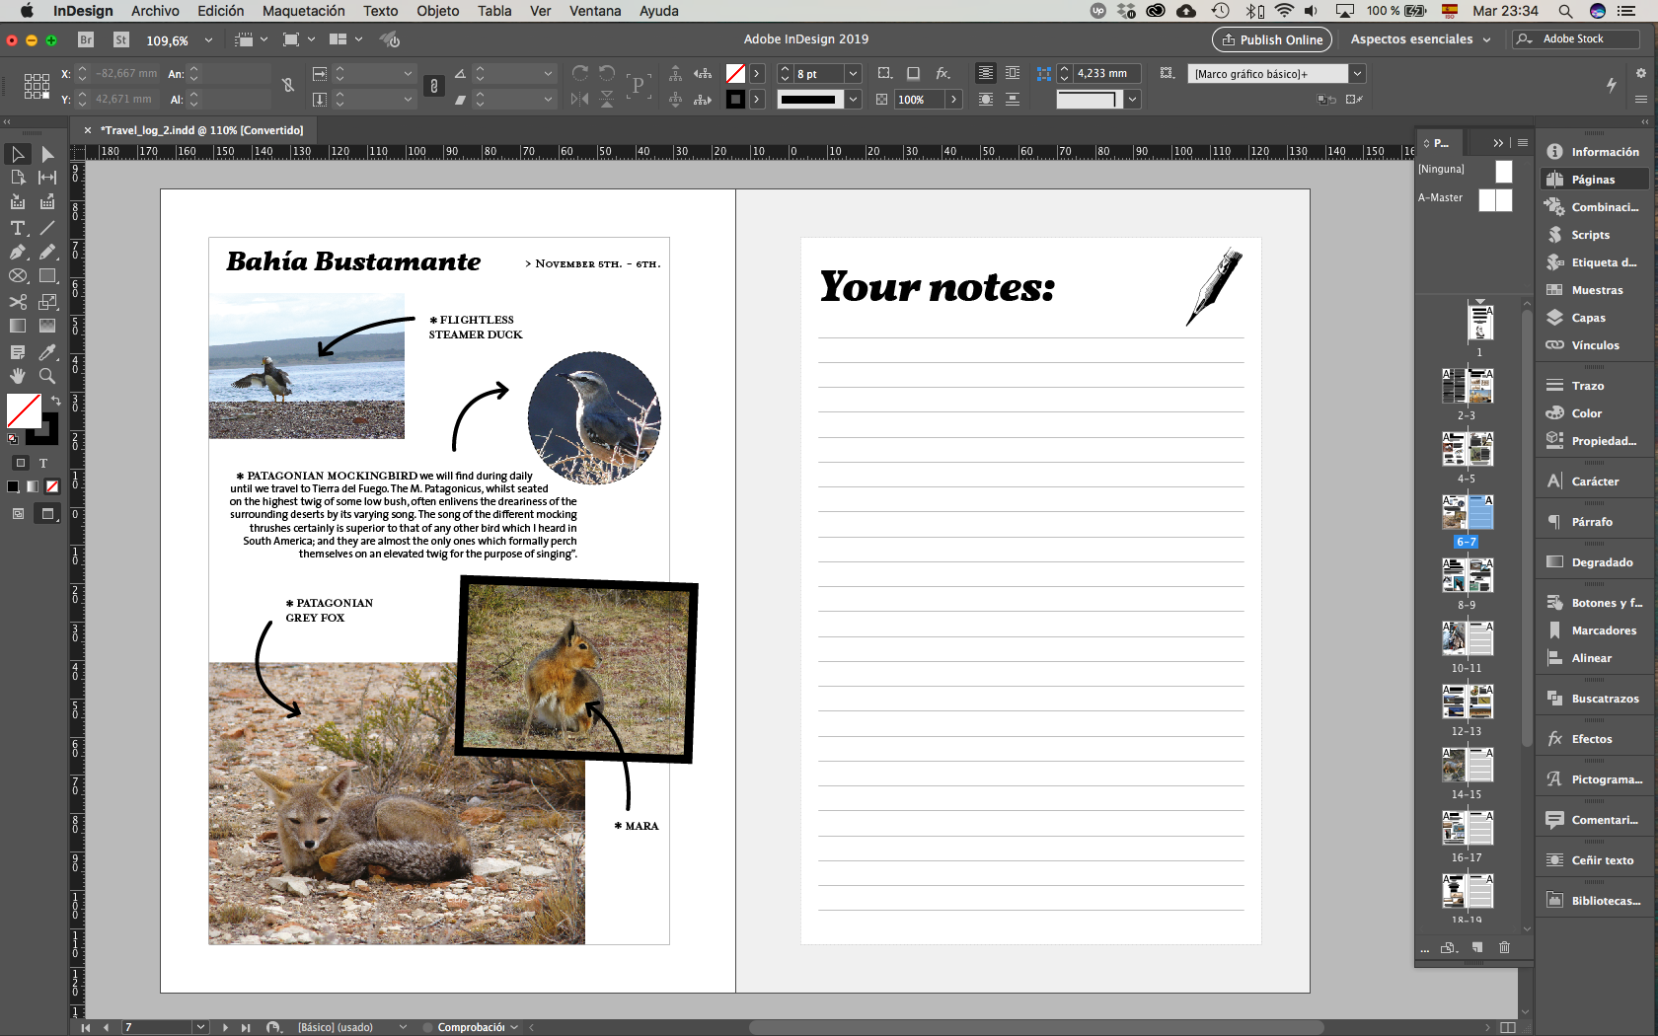Open the Muestras panel
Screen dimensions: 1658x1036
[1594, 290]
